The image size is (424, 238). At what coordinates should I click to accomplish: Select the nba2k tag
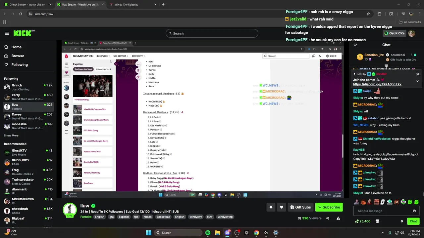pos(147,217)
